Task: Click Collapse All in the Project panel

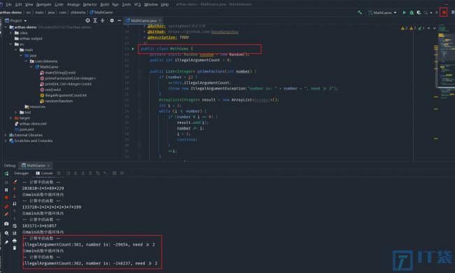Action: (x=102, y=20)
